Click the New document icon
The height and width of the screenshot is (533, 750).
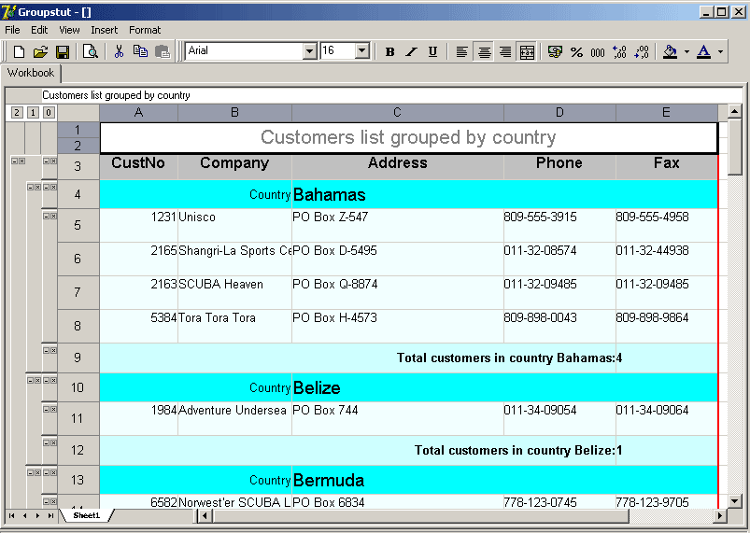[19, 52]
